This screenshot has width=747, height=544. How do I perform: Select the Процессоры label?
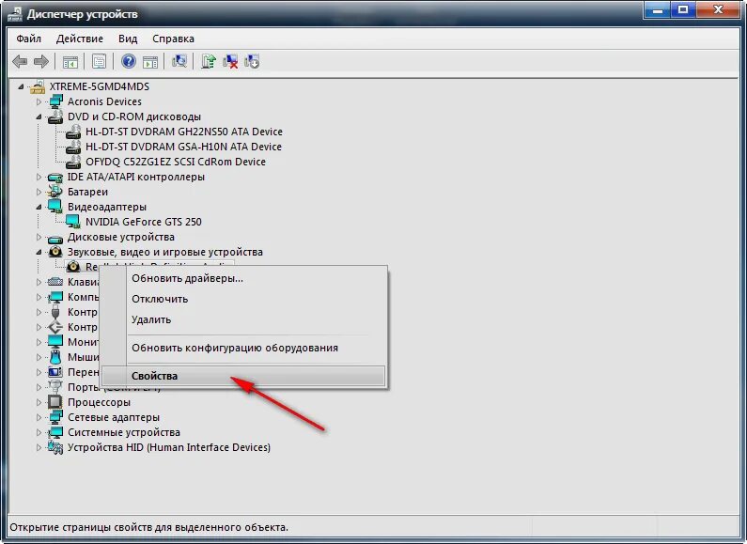(99, 402)
